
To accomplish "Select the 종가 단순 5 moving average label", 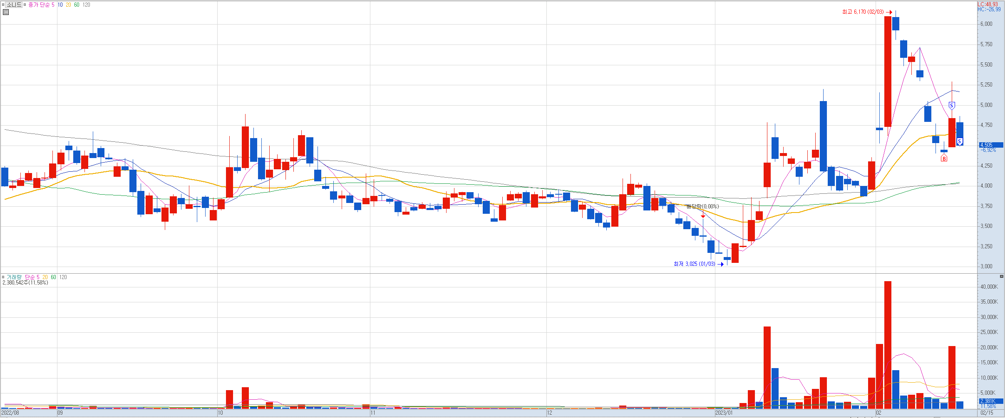I will [x=41, y=5].
